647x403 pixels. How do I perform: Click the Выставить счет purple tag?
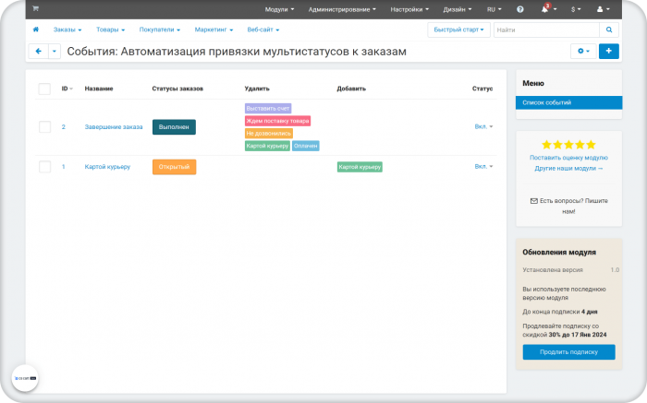click(x=268, y=108)
